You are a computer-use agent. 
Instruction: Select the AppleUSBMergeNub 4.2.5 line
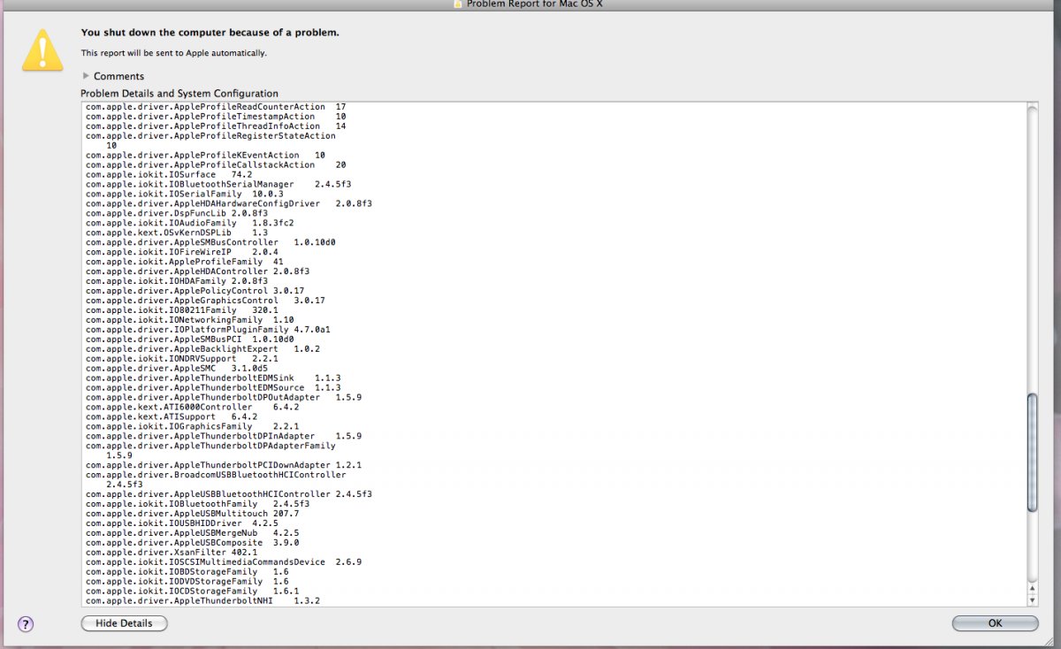pos(193,533)
